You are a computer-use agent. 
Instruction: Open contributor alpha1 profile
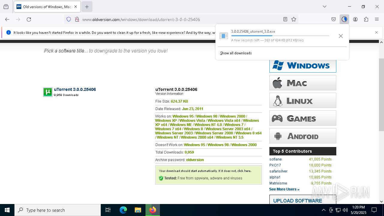(275, 177)
